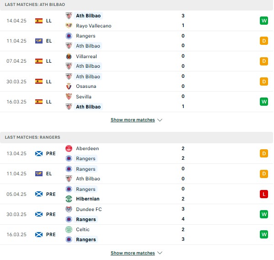
Task: Click the Hibernian club badge
Action: (69, 199)
